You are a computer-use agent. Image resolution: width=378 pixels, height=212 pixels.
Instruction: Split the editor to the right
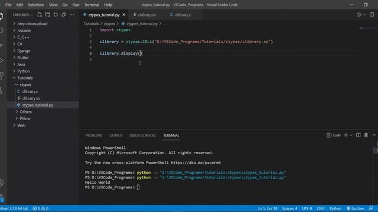(372, 15)
